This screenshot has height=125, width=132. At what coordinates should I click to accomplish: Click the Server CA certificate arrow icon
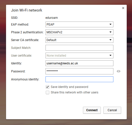coord(110,40)
